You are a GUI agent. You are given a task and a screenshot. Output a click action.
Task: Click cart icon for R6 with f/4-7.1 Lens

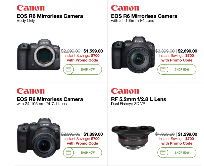68,152
